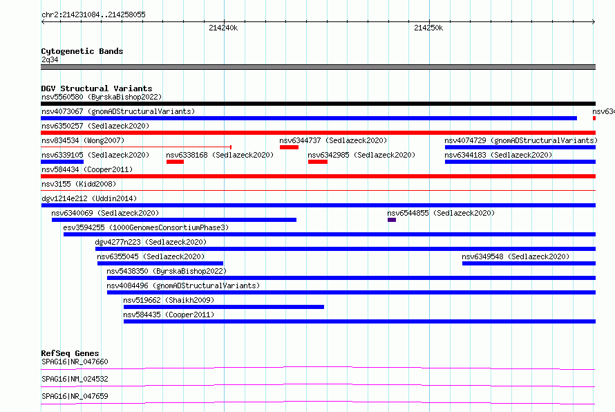This screenshot has width=615, height=412.
Task: Click the 214250k ruler tick label
Action: 428,28
